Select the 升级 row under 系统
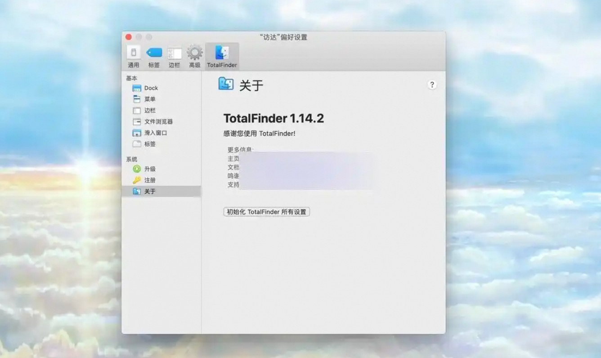 pos(161,169)
